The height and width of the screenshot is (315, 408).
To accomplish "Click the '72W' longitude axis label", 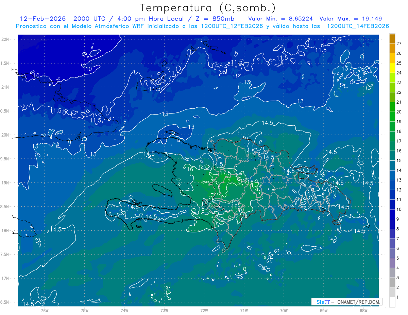I will pos(204,311).
